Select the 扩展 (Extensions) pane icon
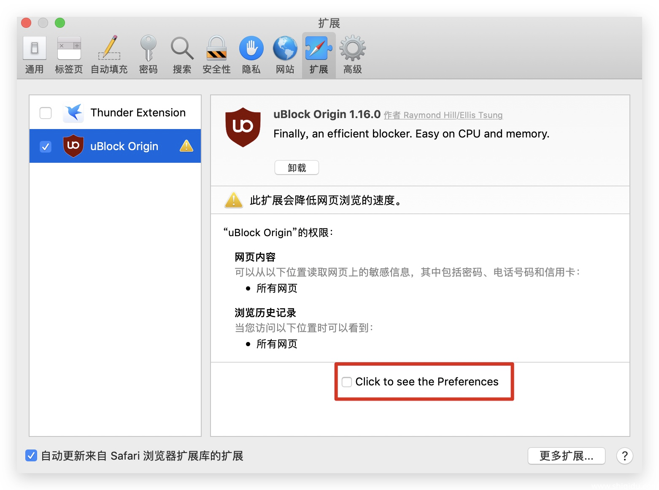Image resolution: width=659 pixels, height=490 pixels. pyautogui.click(x=319, y=56)
